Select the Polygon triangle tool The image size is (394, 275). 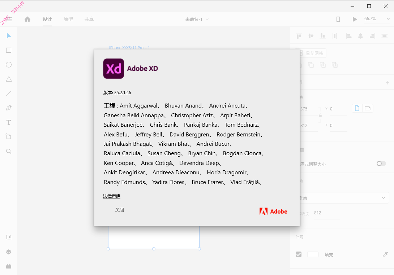pyautogui.click(x=9, y=79)
